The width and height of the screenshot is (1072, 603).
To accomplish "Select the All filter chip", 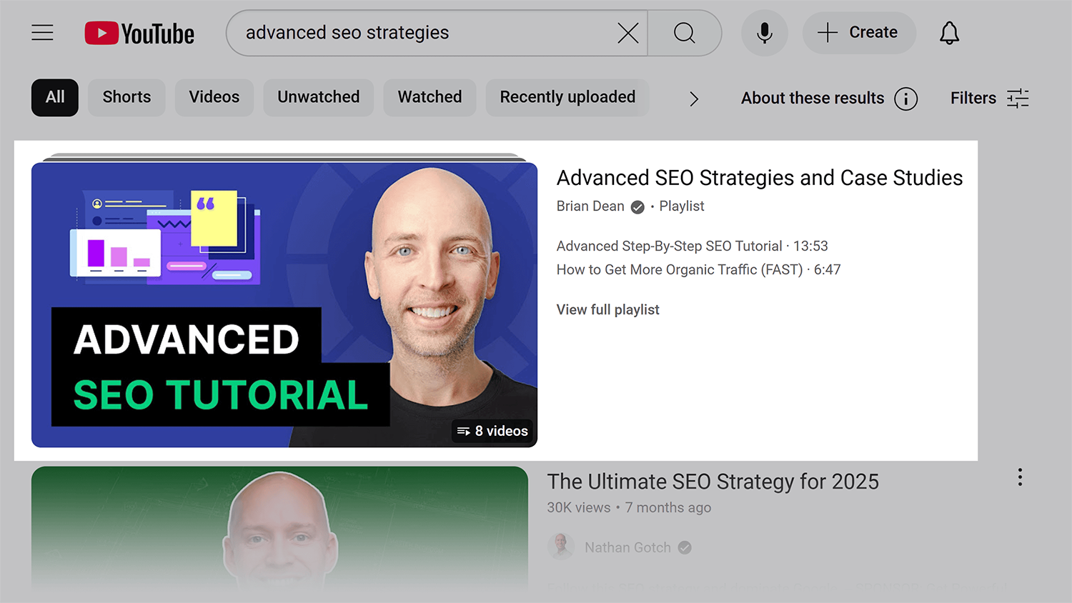I will click(x=55, y=98).
